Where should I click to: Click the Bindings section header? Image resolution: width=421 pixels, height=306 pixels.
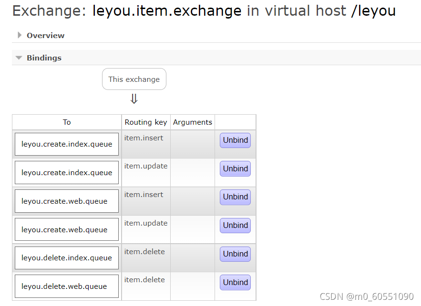coord(44,58)
